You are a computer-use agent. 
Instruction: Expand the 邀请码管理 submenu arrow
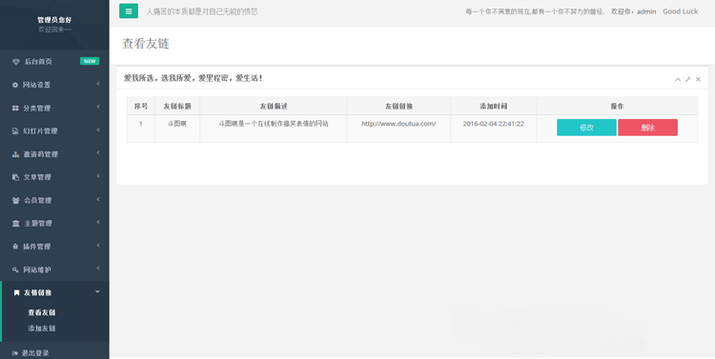pyautogui.click(x=98, y=153)
